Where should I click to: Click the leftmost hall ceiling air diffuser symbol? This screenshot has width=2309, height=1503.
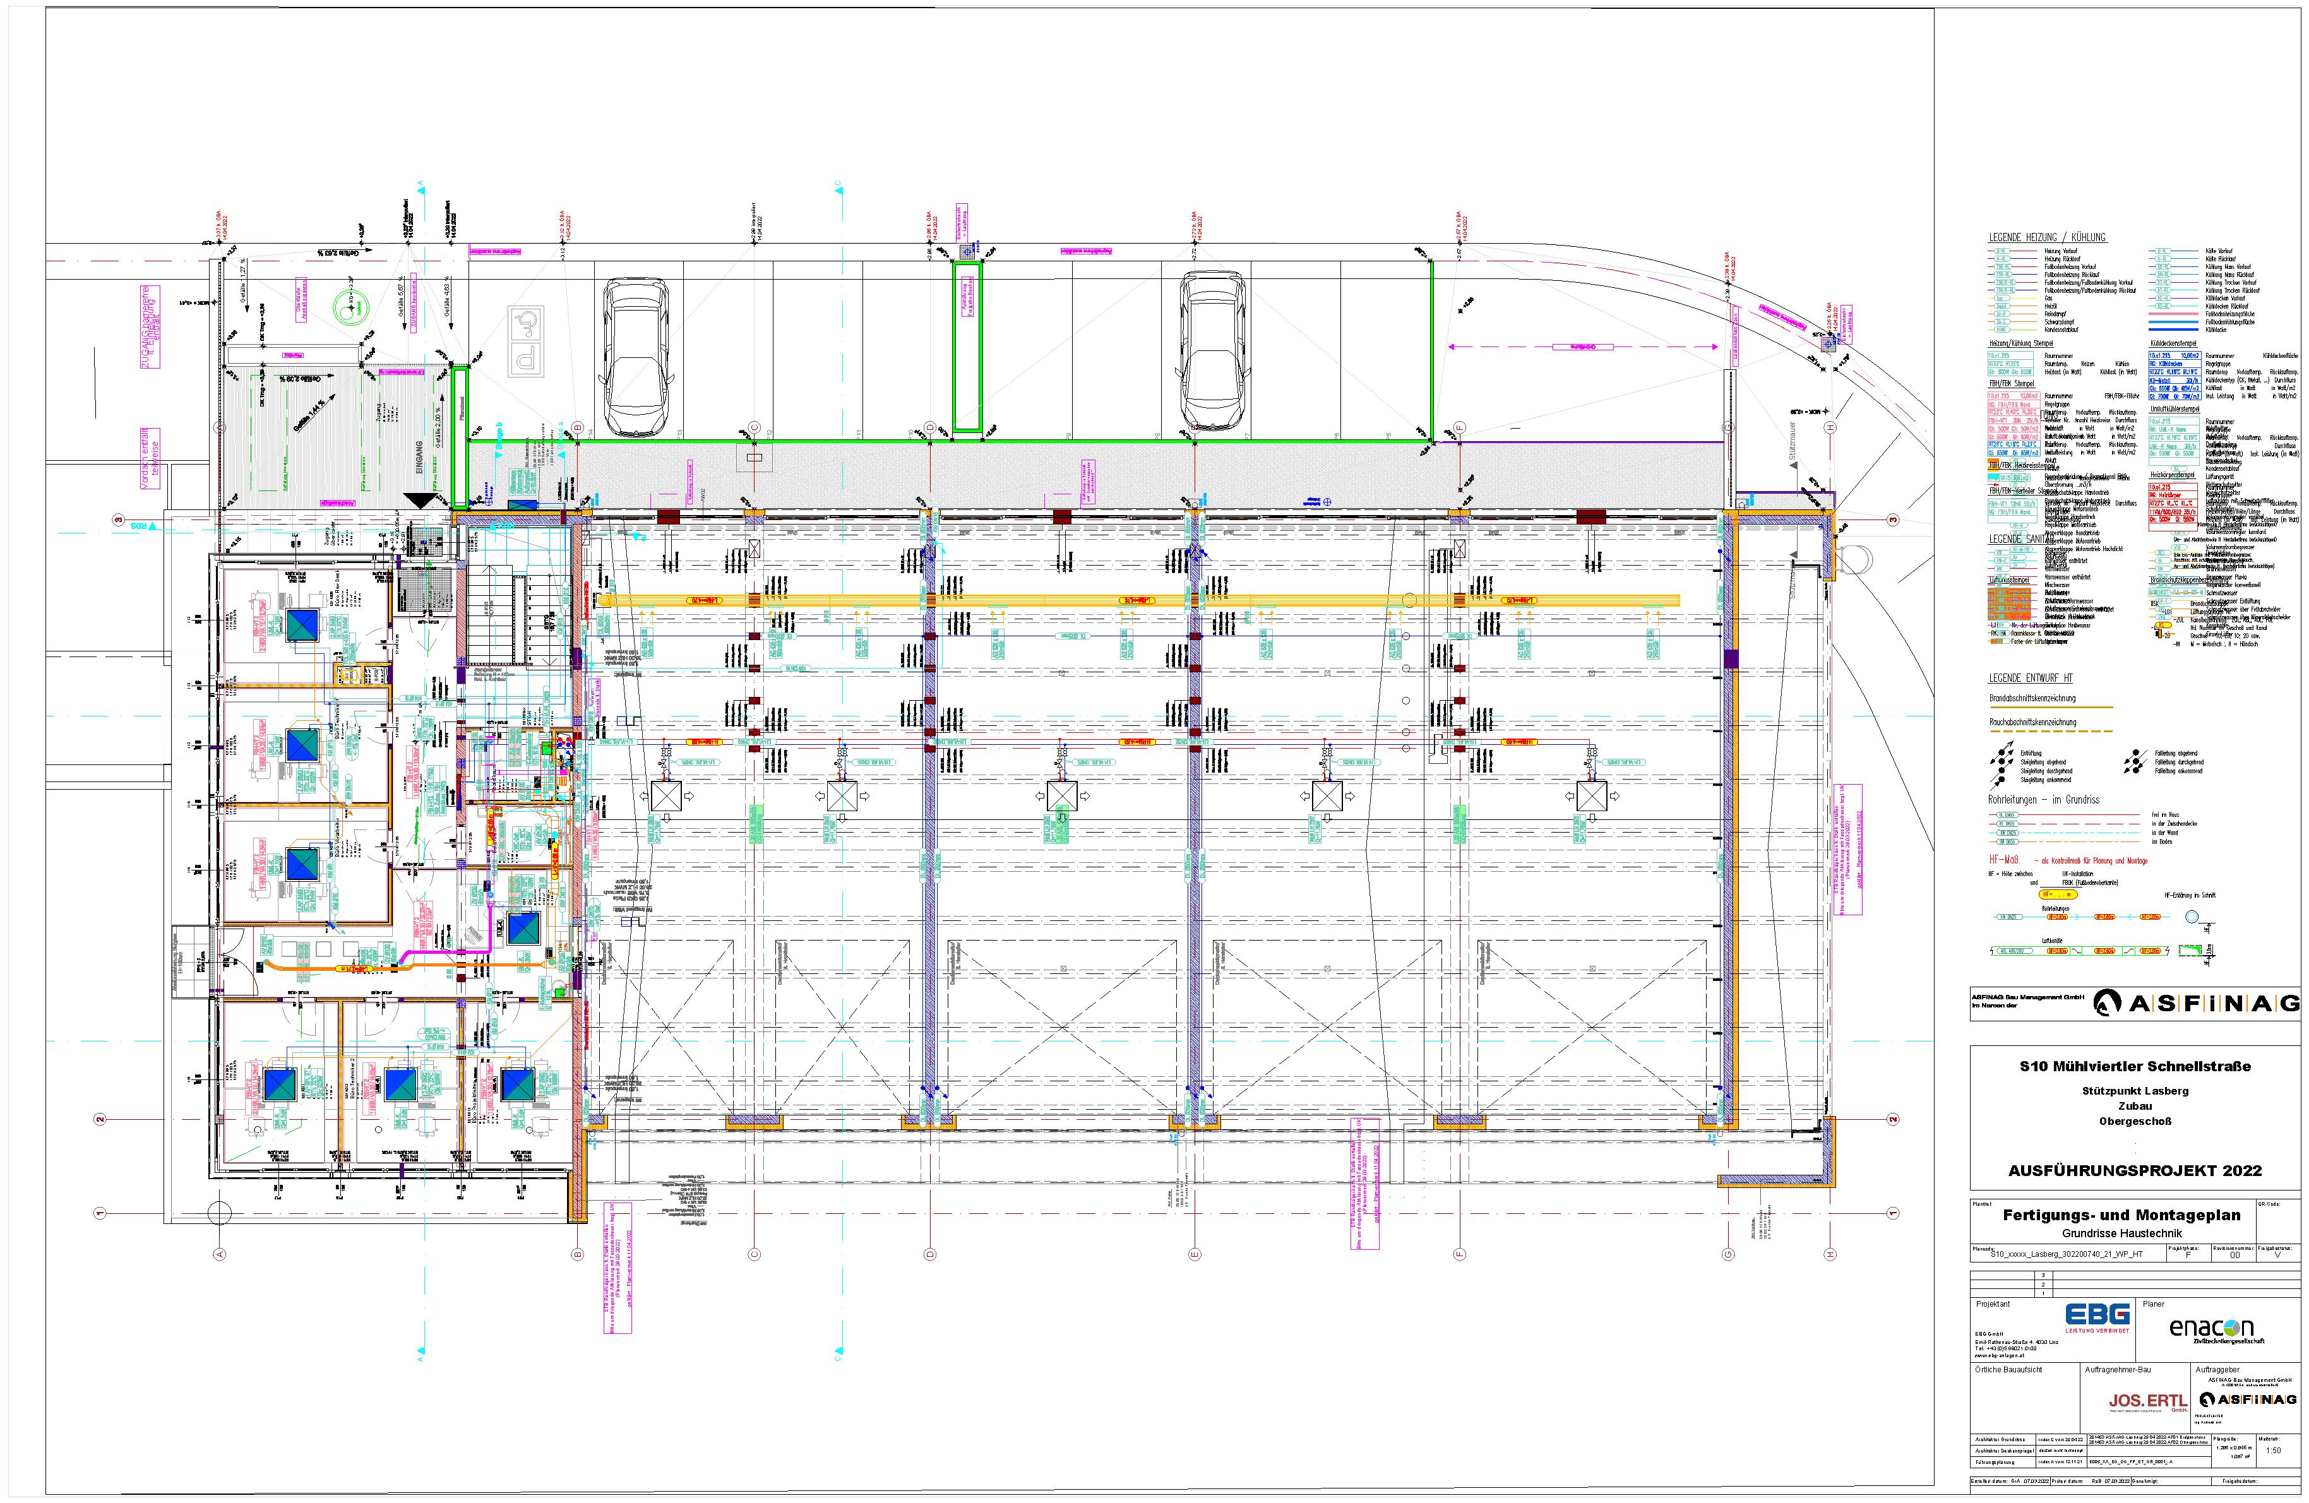tap(667, 796)
